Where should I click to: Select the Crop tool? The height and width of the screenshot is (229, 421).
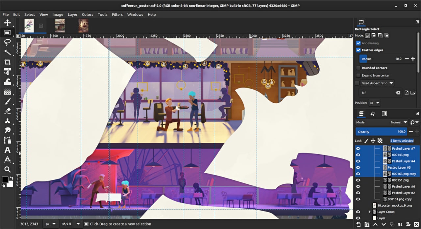coord(7,62)
